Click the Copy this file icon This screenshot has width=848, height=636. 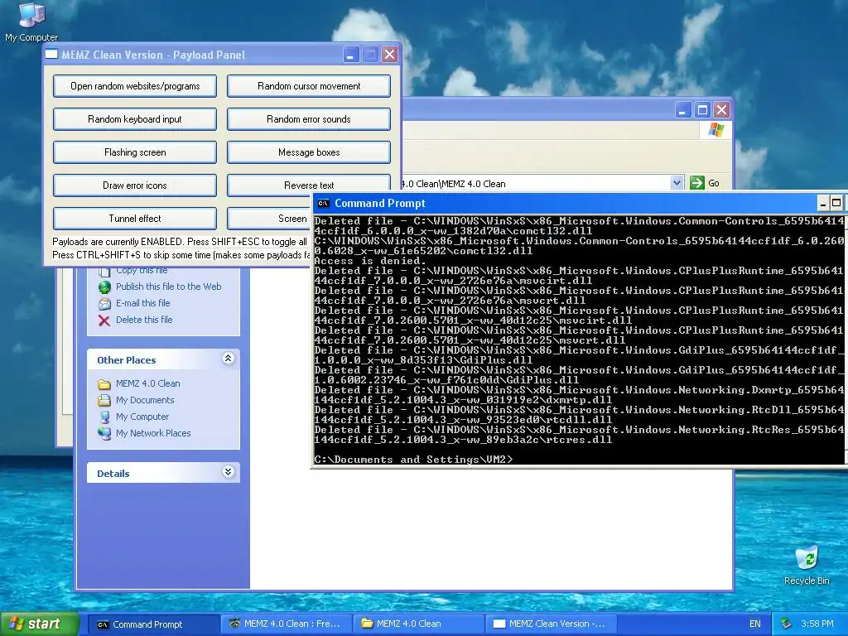coord(104,271)
